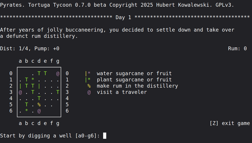The image size is (252, 143).
Task: Select the traveler @ in map row 6
Action: coord(39,111)
